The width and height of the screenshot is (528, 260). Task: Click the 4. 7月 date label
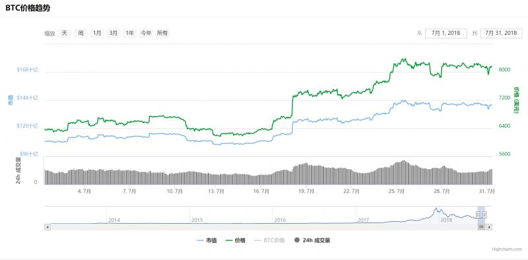pos(84,191)
